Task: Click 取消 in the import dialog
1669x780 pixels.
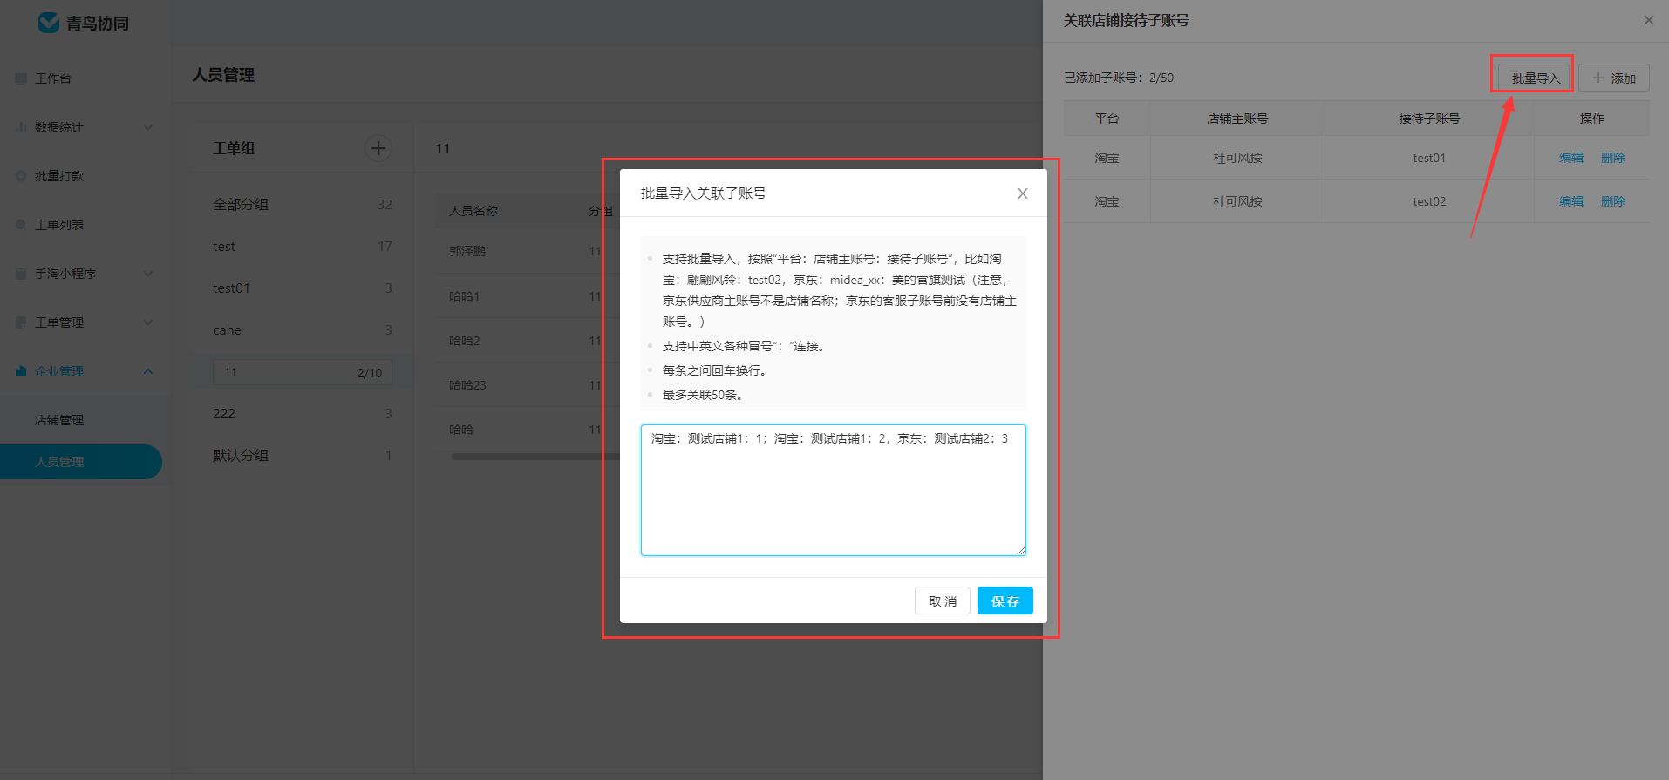Action: click(x=943, y=600)
